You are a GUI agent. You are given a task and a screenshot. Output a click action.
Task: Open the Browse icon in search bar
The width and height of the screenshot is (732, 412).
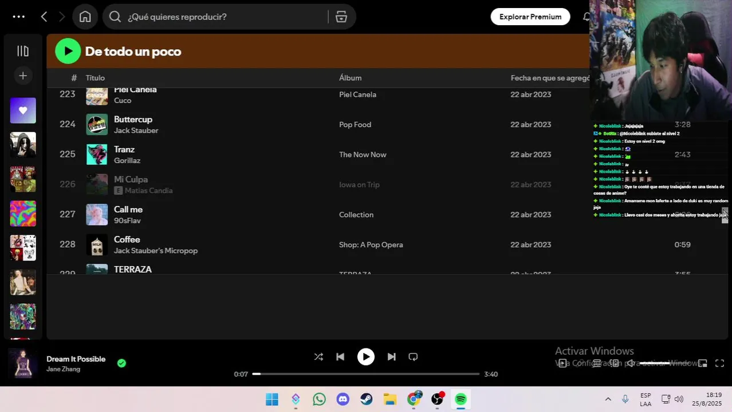pos(341,17)
